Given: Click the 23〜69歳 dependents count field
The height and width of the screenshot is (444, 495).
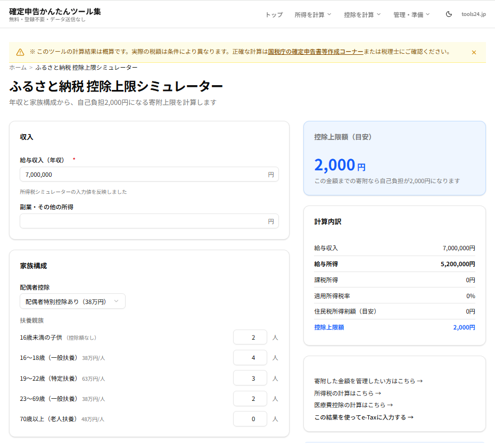Looking at the screenshot, I should click(x=250, y=399).
